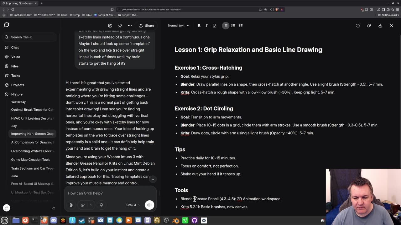
Task: Open the Enchanted Dev bookmarks folder
Action: click(x=21, y=15)
